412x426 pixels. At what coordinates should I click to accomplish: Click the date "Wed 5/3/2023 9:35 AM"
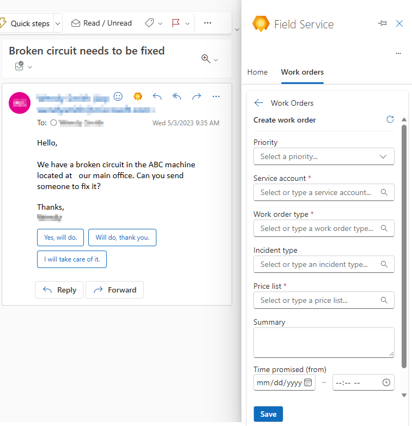186,123
